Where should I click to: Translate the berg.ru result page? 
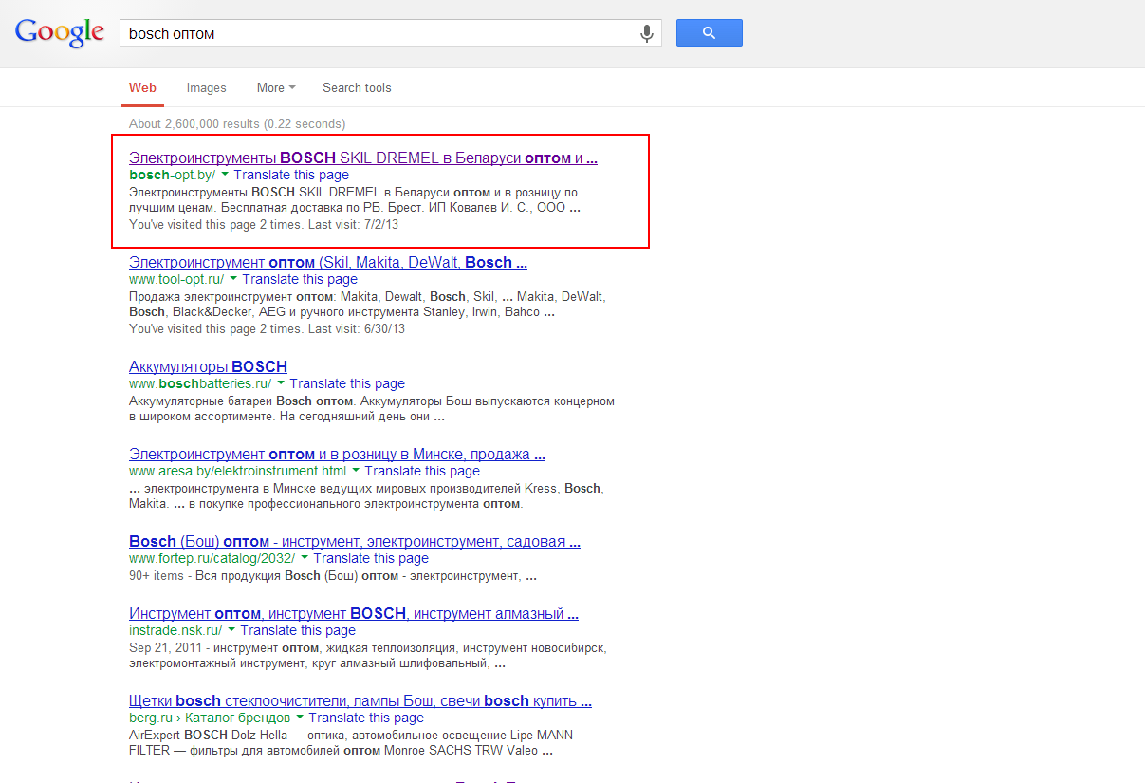366,718
